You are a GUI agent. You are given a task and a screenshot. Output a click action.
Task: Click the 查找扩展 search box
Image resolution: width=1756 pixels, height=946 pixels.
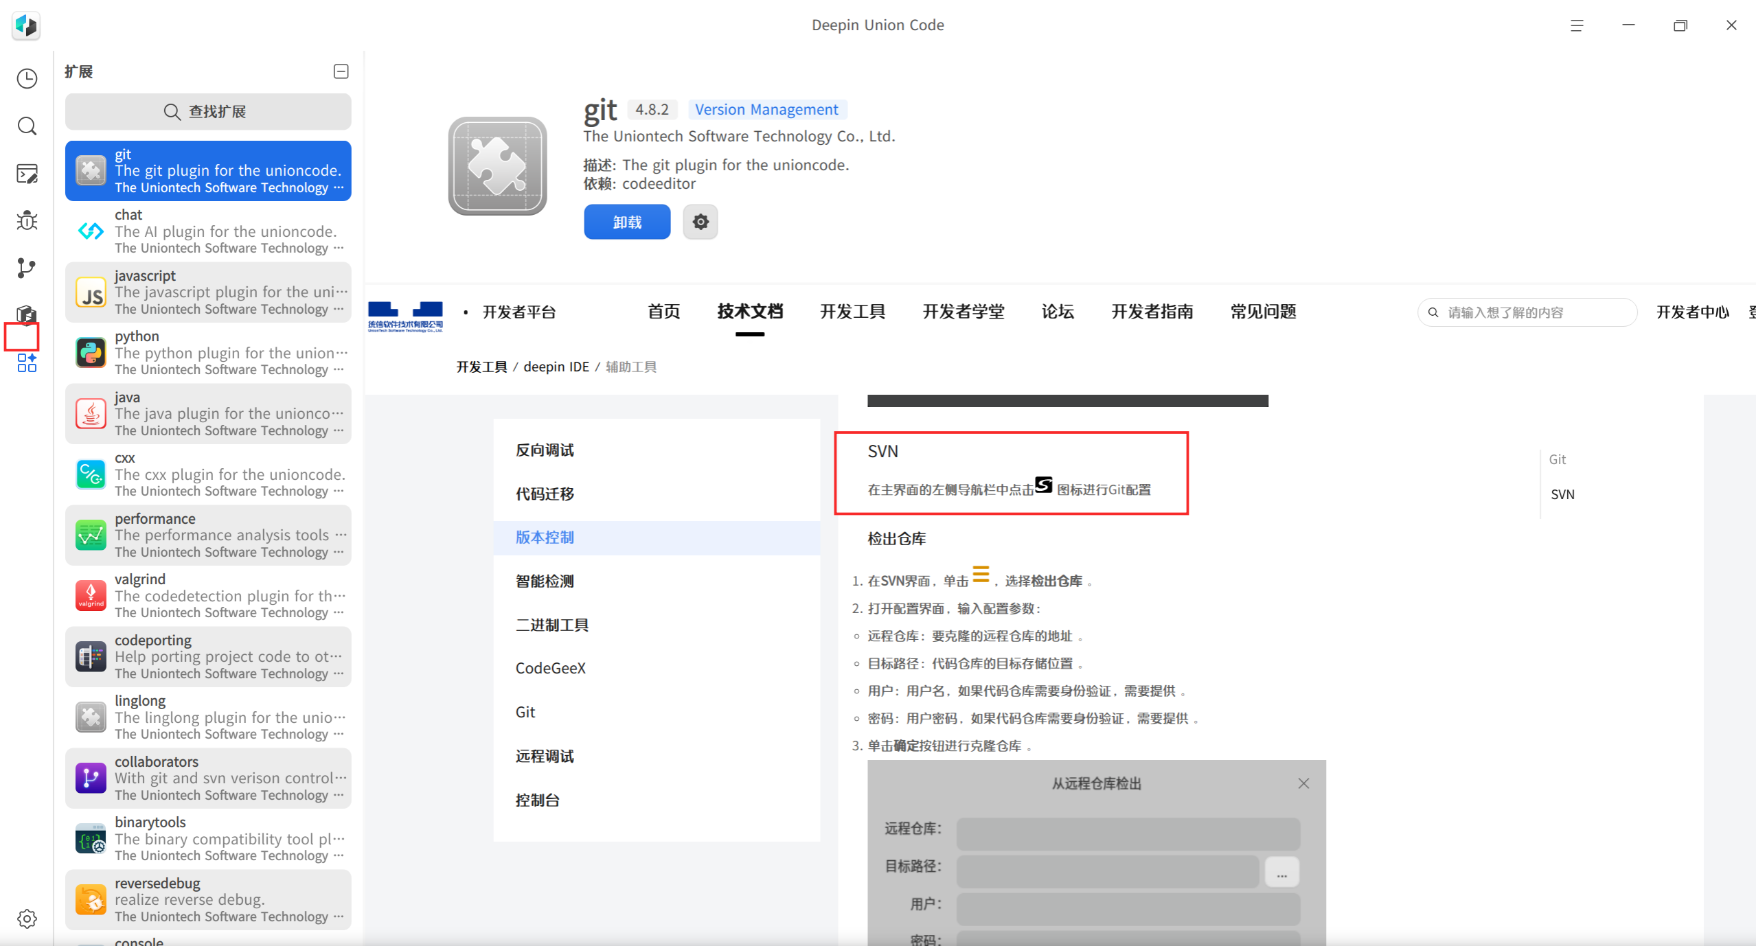208,112
